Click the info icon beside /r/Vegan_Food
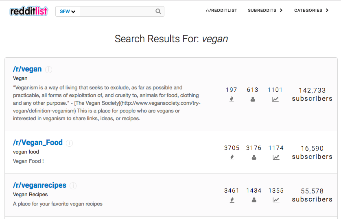Image resolution: width=341 pixels, height=219 pixels. (x=69, y=143)
